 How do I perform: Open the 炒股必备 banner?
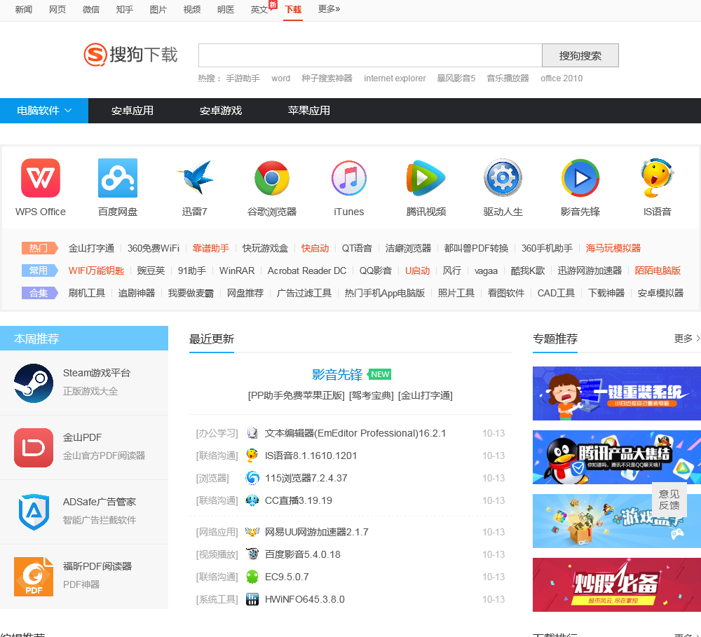click(x=616, y=584)
